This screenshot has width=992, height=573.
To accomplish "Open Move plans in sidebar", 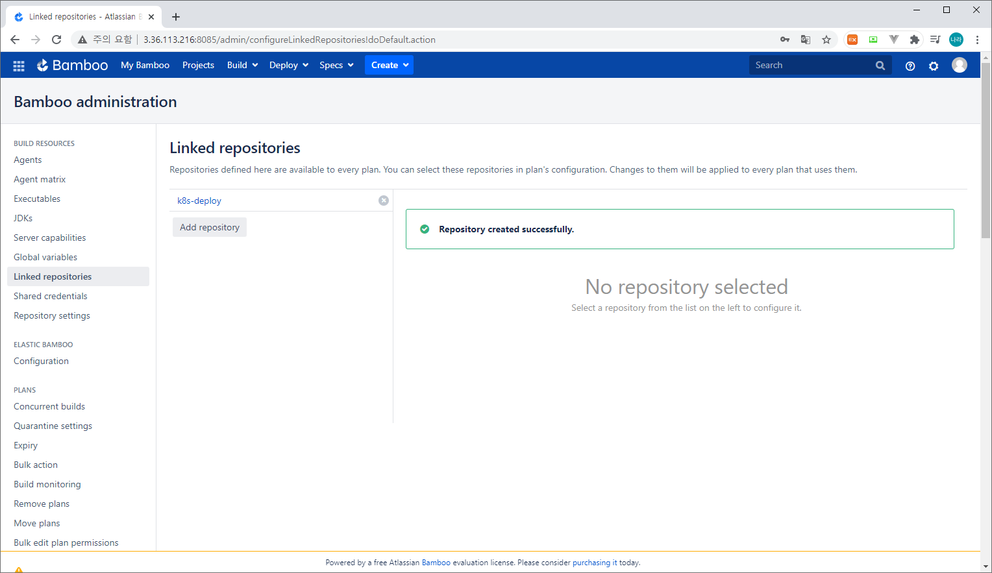I will [x=37, y=523].
